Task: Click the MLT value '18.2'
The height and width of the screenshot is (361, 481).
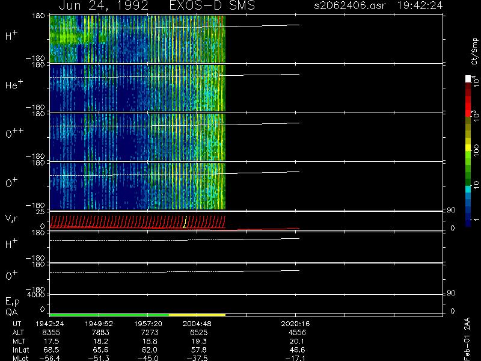Action: point(101,341)
